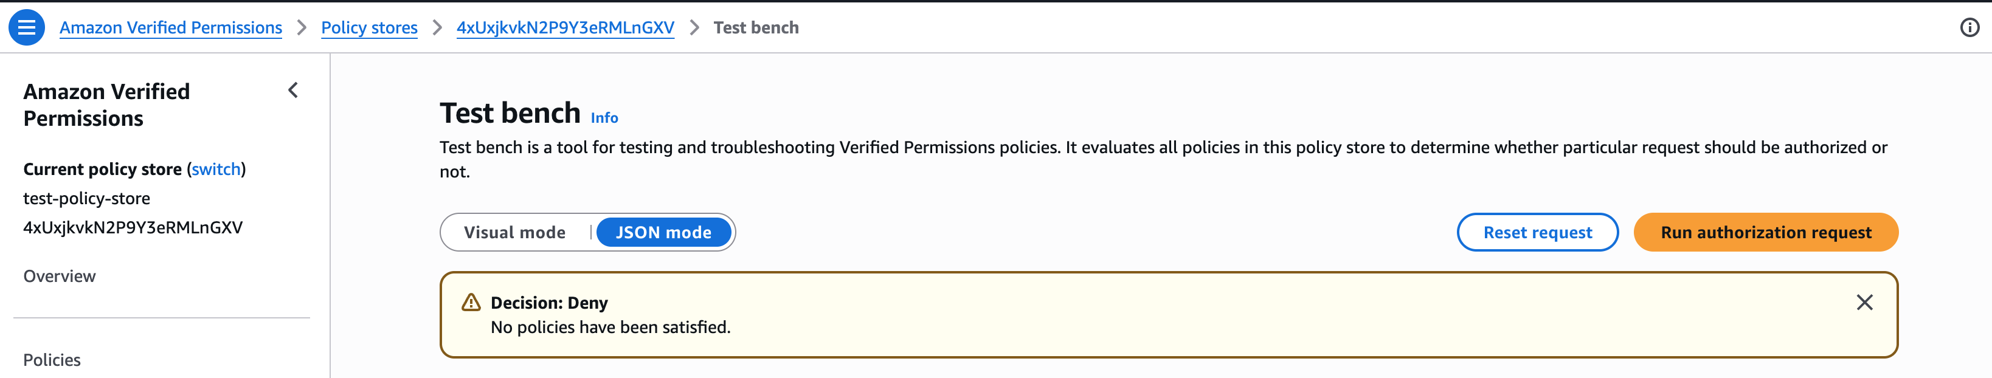Click the warning triangle icon in alert
Viewport: 1992px width, 378px height.
[471, 302]
